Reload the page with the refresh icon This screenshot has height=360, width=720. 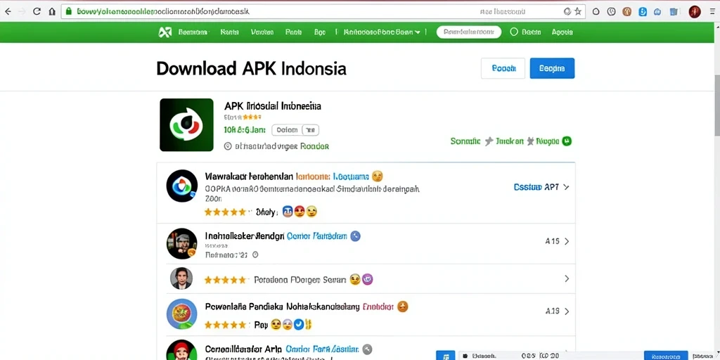coord(37,11)
